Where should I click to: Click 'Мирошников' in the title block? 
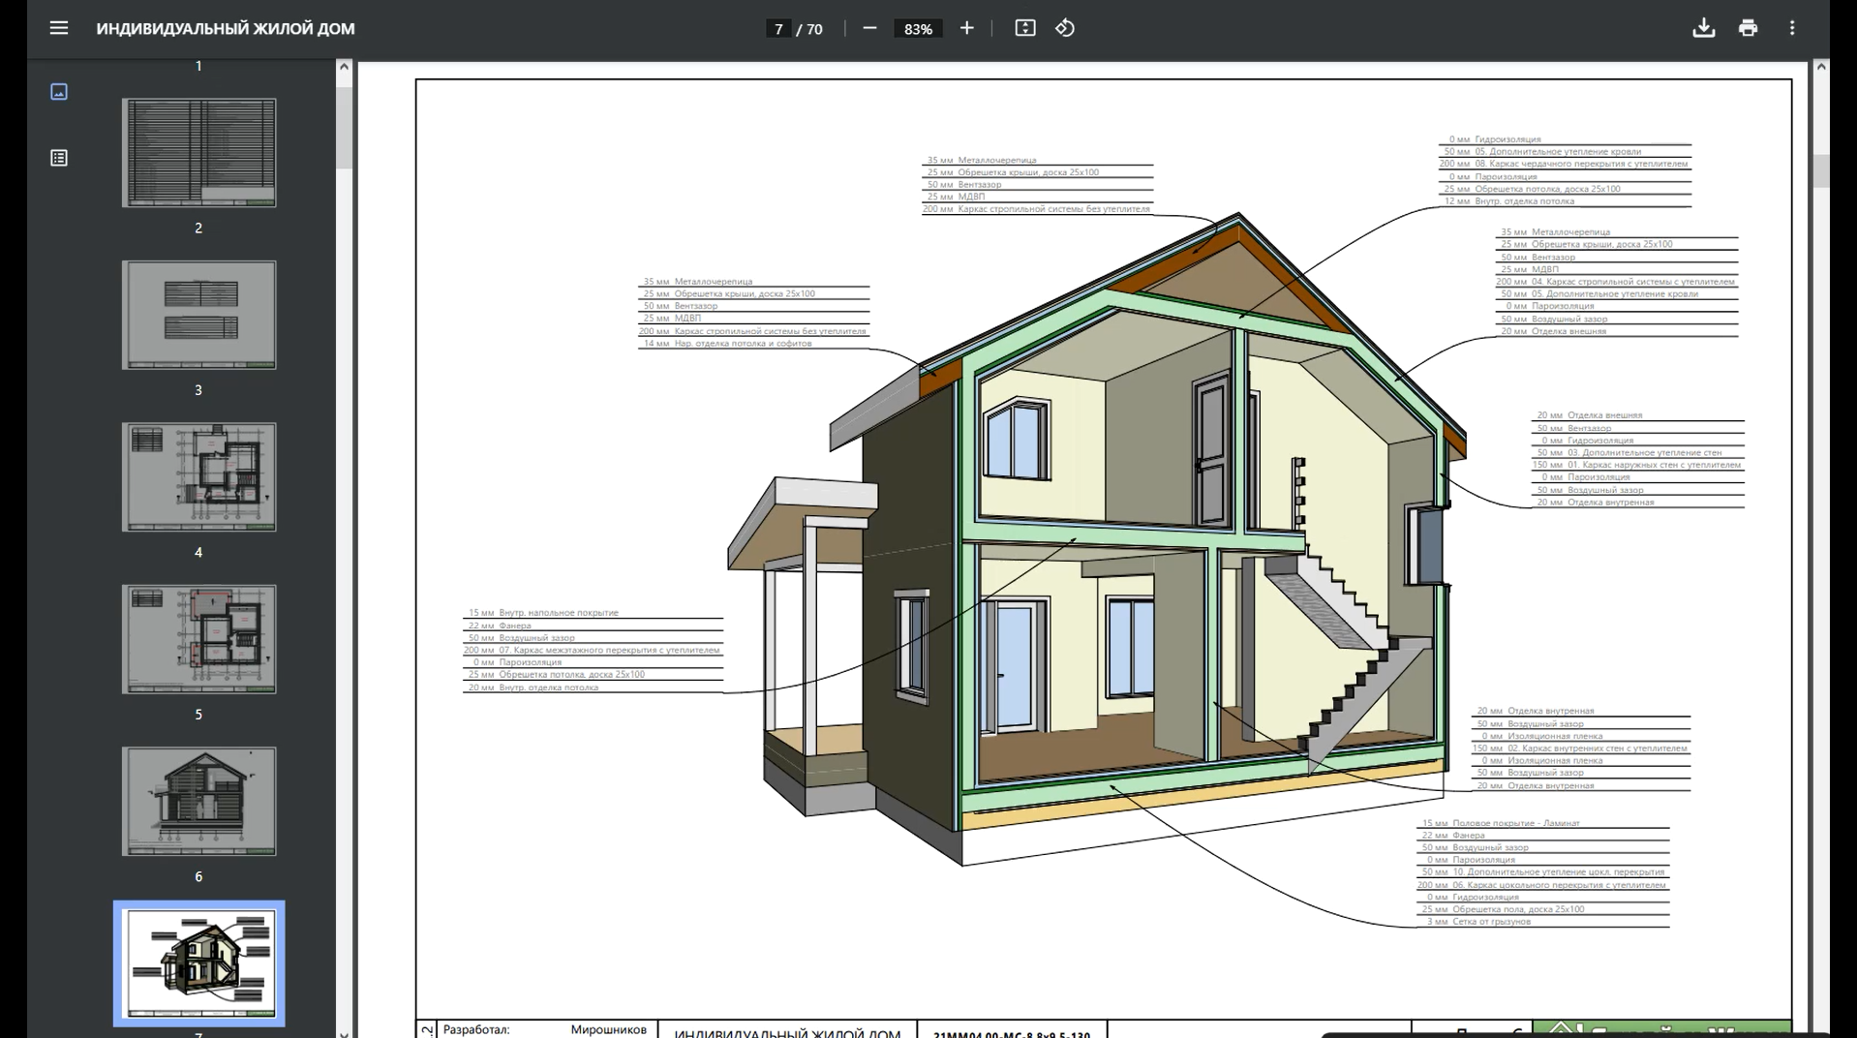(608, 1029)
